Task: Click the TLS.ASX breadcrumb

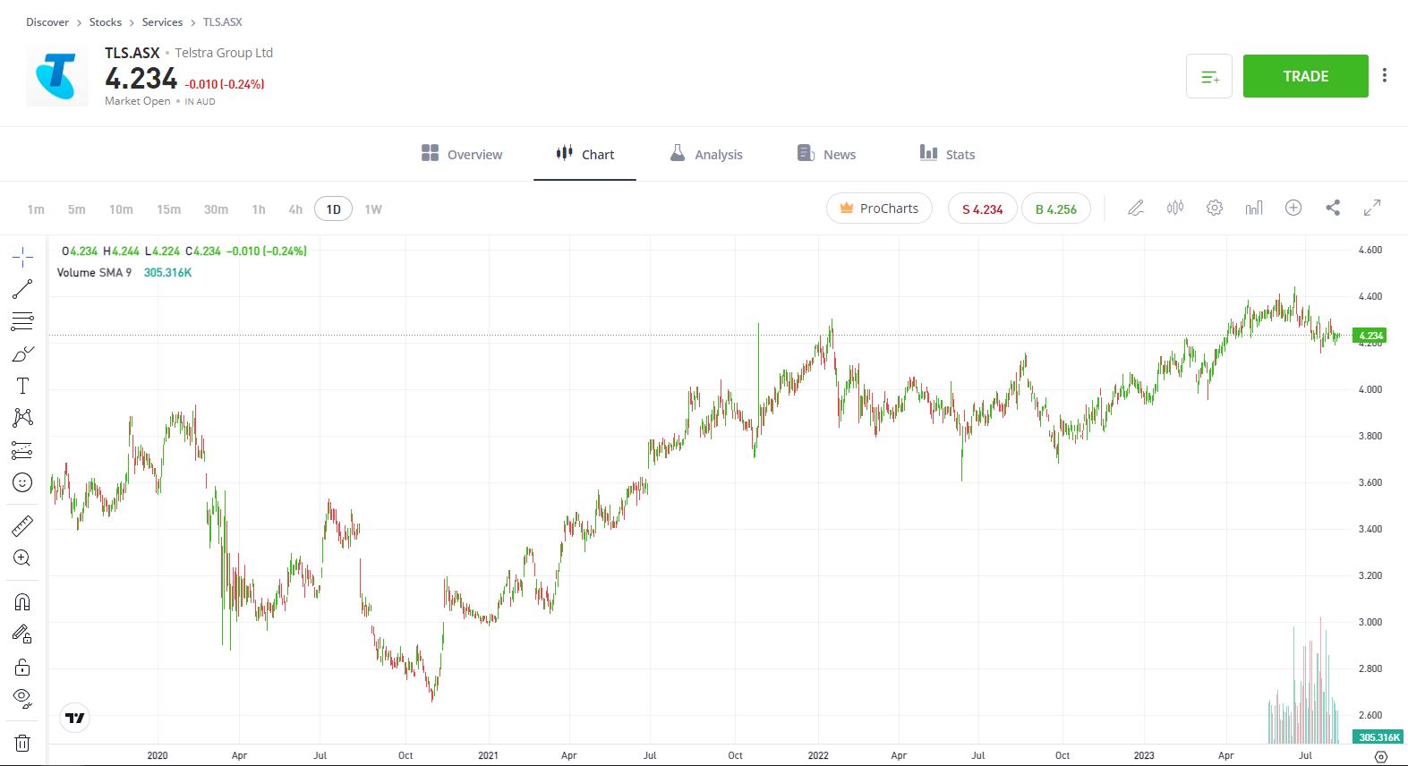Action: [223, 22]
